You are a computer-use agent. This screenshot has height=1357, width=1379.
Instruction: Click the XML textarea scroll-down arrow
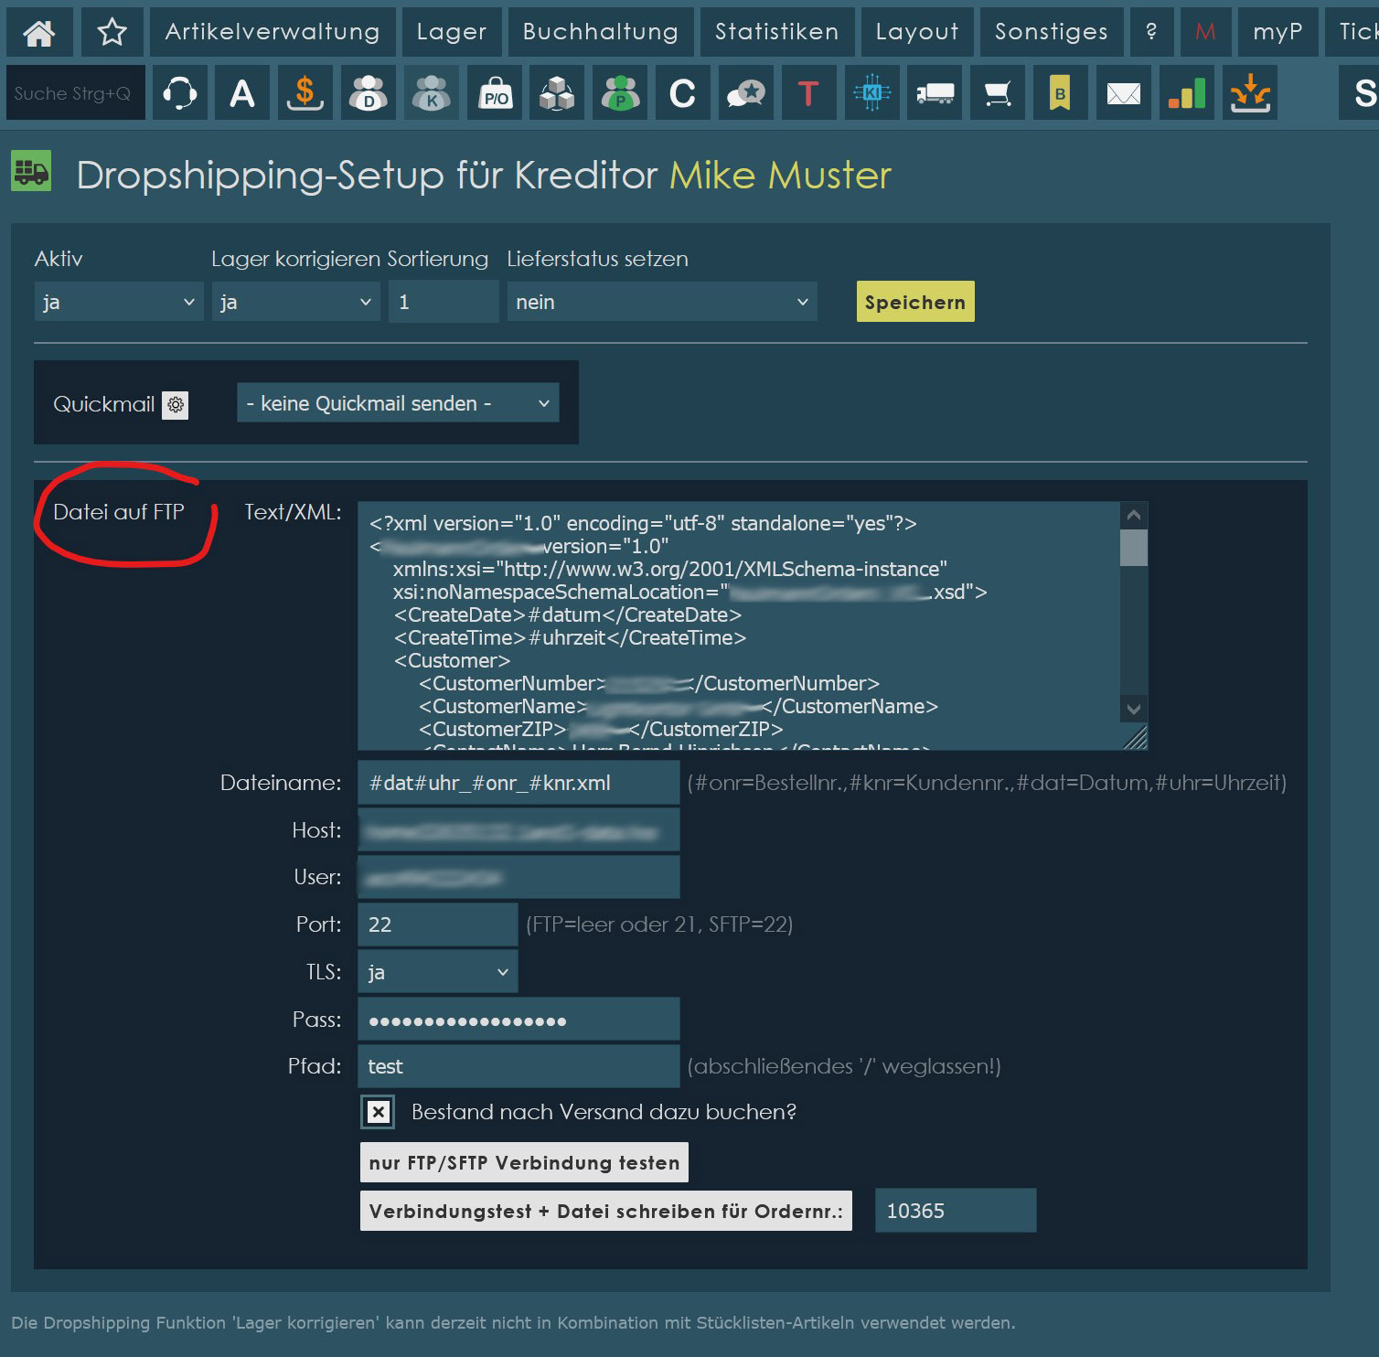[1134, 709]
